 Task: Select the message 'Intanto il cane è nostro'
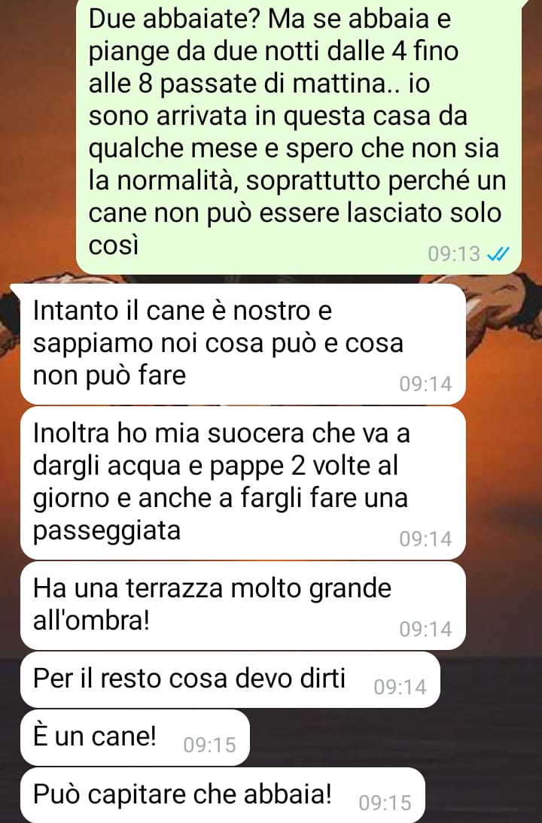tap(242, 345)
